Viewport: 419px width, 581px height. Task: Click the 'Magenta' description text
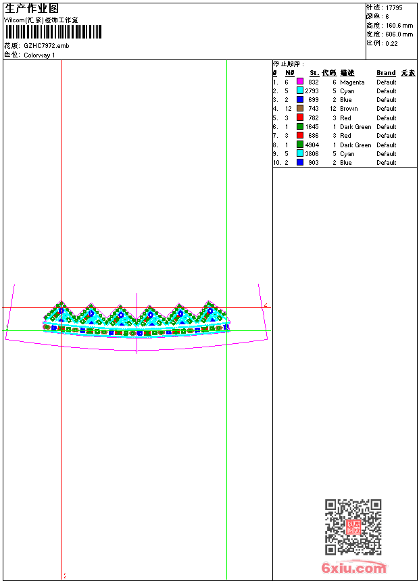point(352,82)
